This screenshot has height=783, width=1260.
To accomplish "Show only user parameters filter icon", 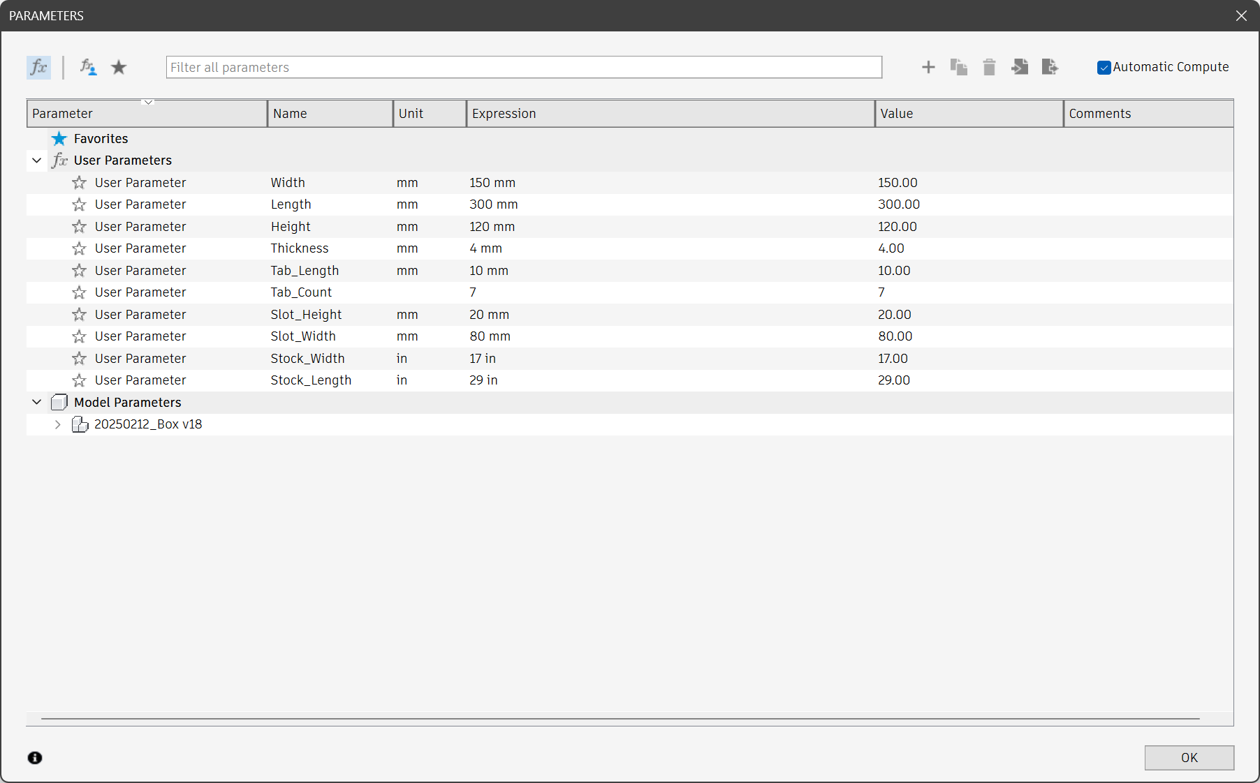I will coord(88,68).
